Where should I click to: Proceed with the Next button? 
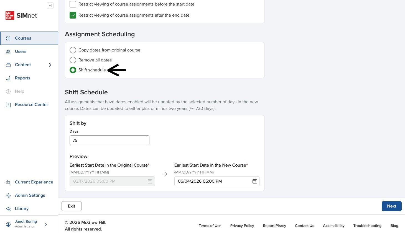391,206
